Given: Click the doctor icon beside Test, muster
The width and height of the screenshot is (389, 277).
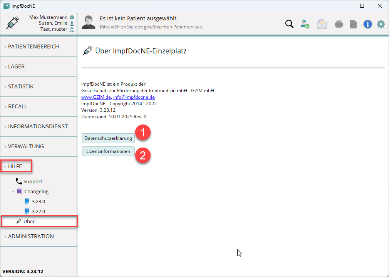Looking at the screenshot, I should [x=72, y=30].
